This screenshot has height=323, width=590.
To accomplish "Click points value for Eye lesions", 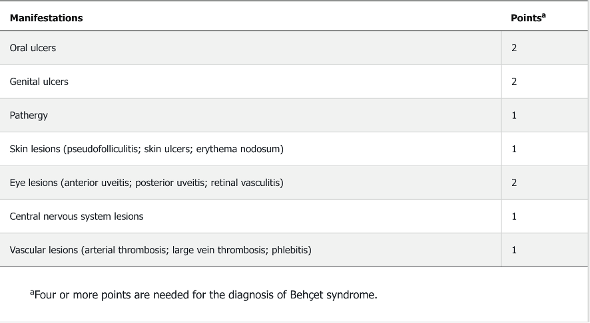I will pos(514,183).
